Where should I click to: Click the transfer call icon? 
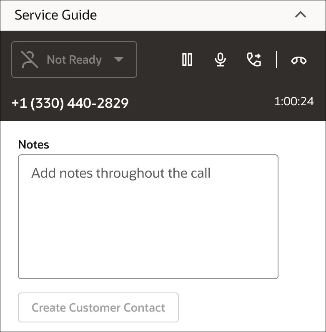pyautogui.click(x=254, y=59)
